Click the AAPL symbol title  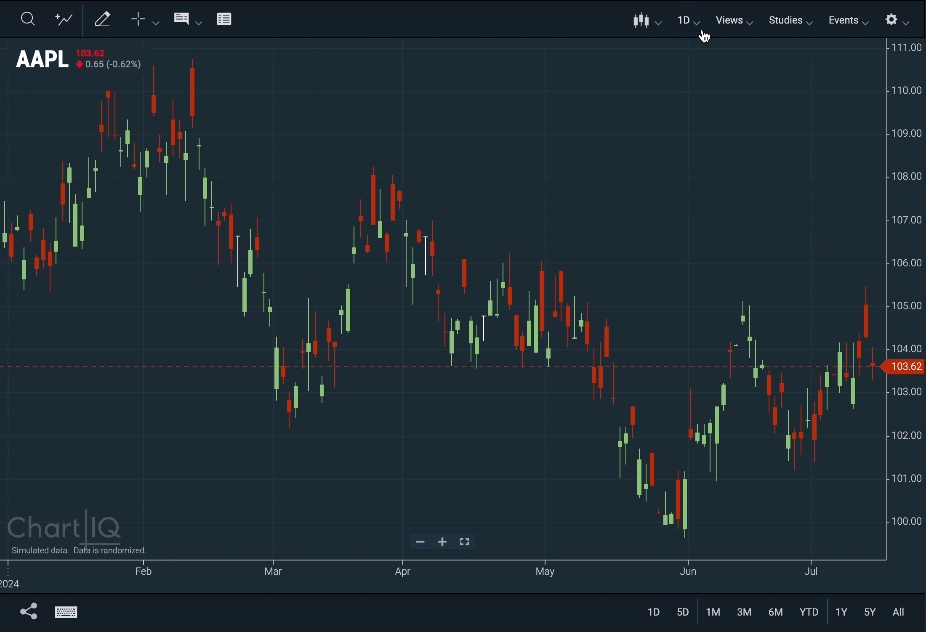point(42,59)
